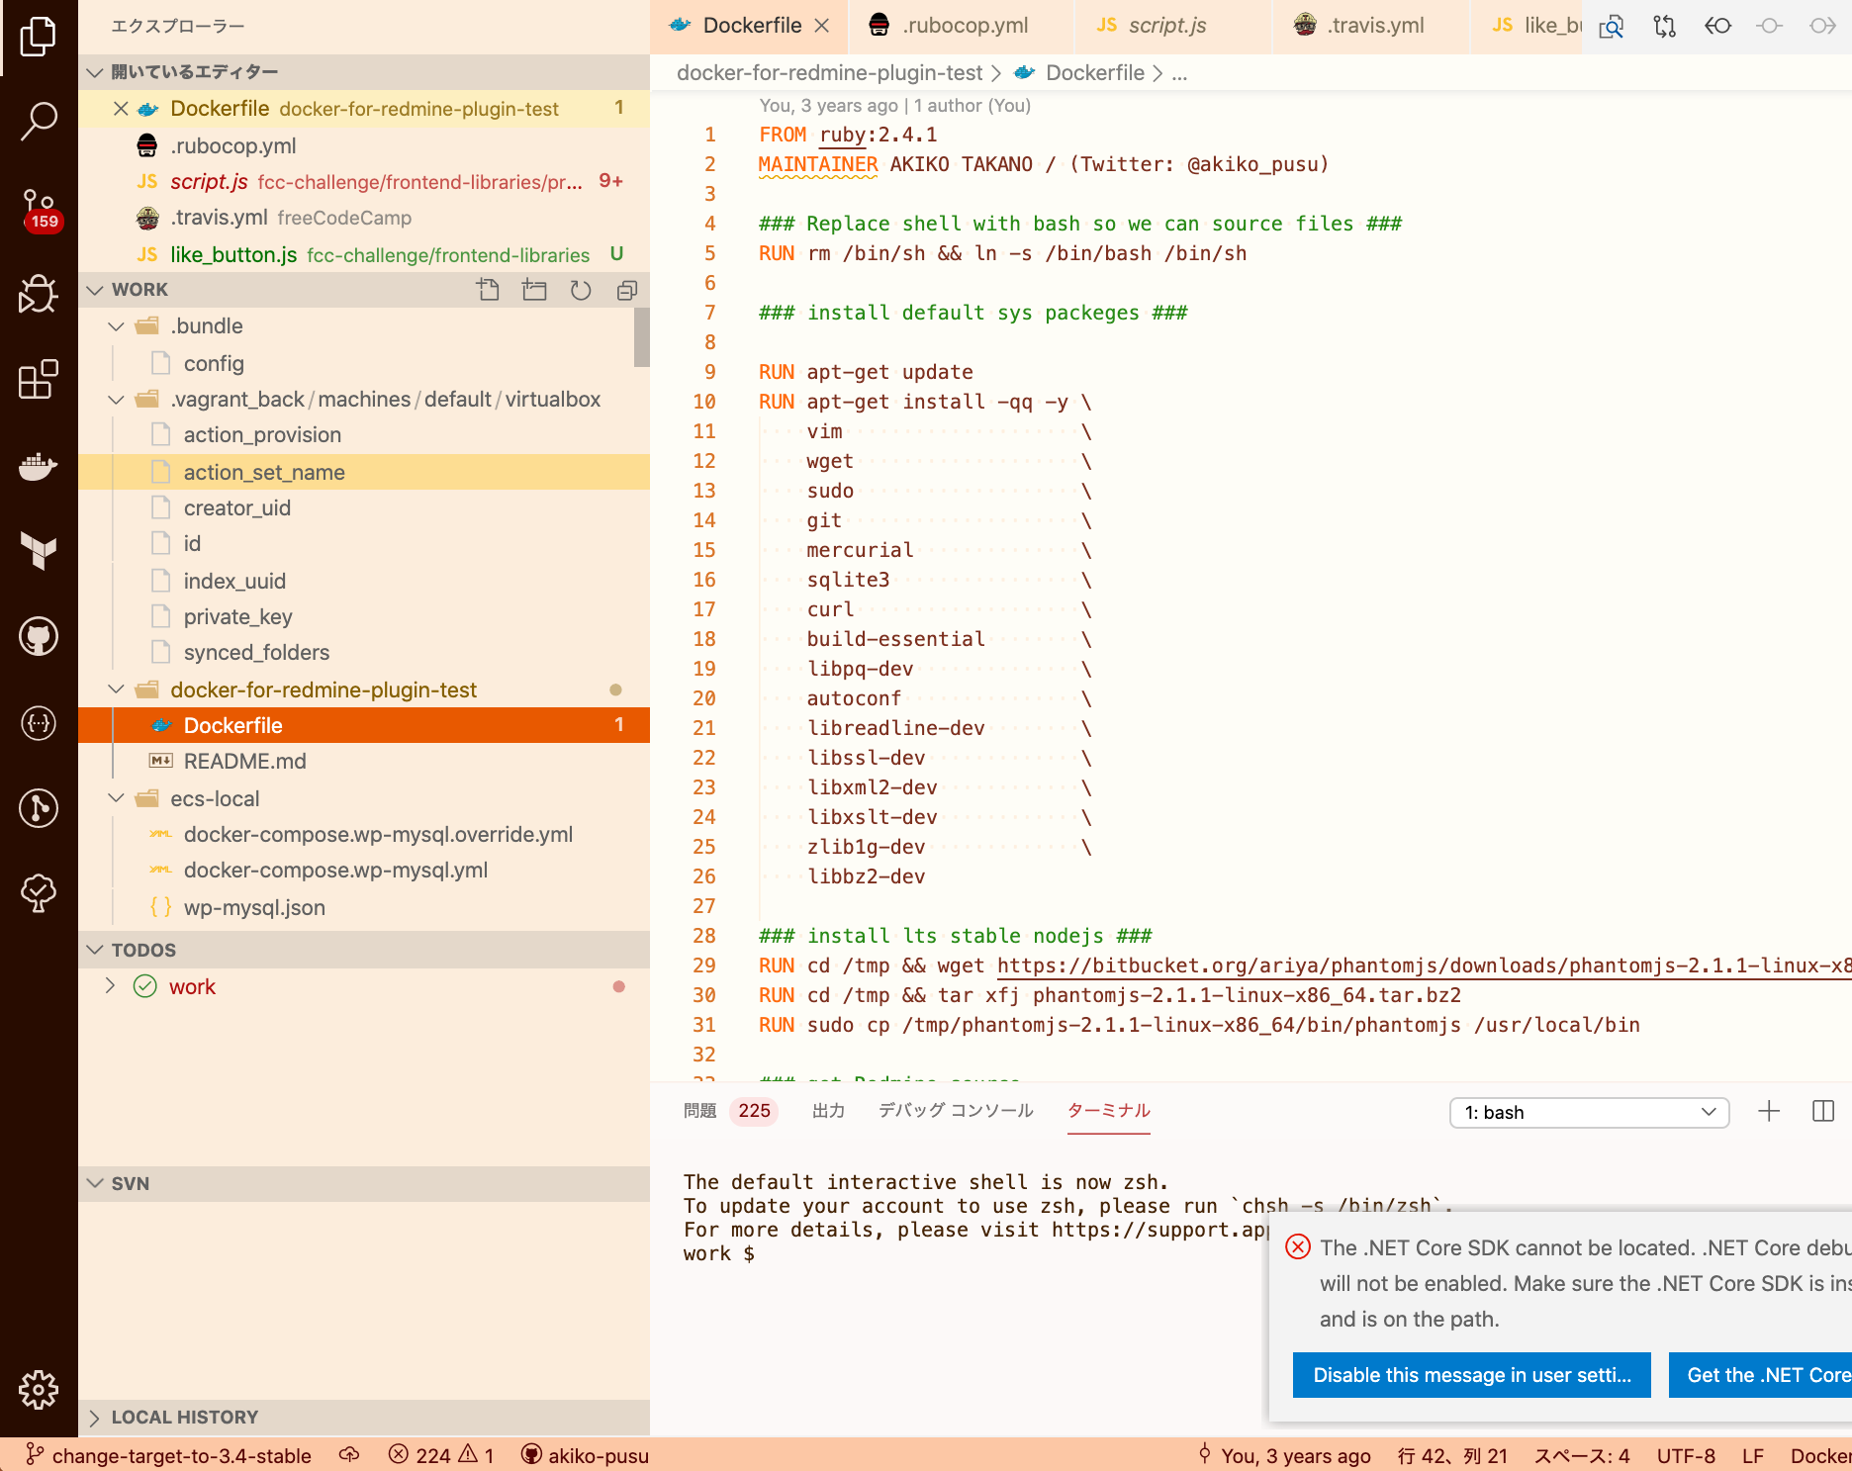This screenshot has height=1471, width=1852.
Task: Collapse the ecs-local folder
Action: [117, 798]
